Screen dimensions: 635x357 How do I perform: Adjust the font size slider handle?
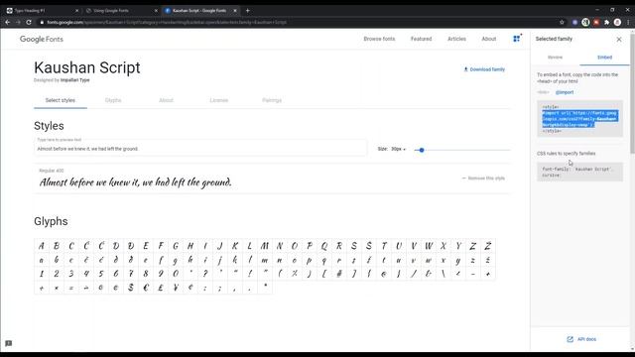[422, 150]
